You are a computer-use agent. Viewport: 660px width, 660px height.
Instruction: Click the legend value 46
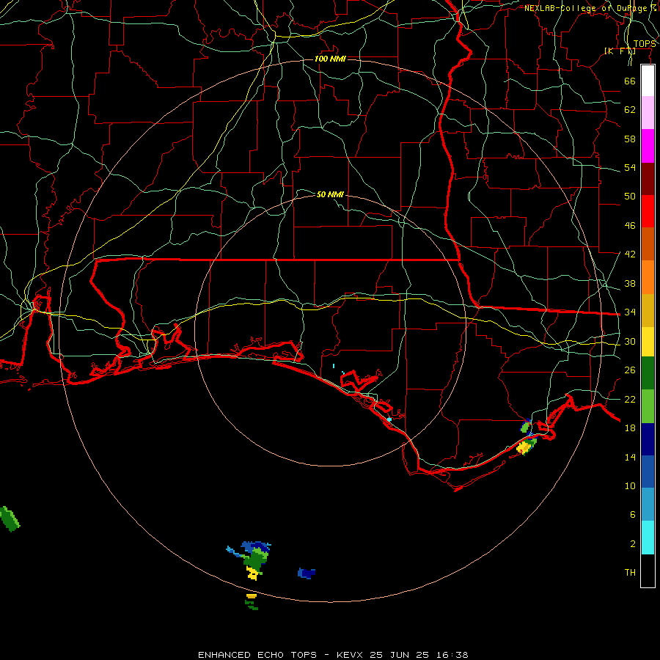click(630, 226)
